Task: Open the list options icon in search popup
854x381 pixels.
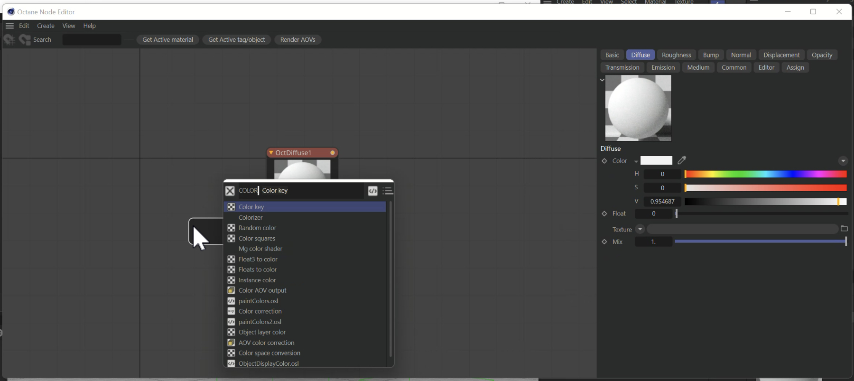Action: pyautogui.click(x=388, y=191)
